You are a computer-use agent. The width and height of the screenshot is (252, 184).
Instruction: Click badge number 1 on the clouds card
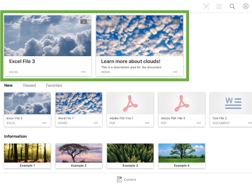click(176, 21)
